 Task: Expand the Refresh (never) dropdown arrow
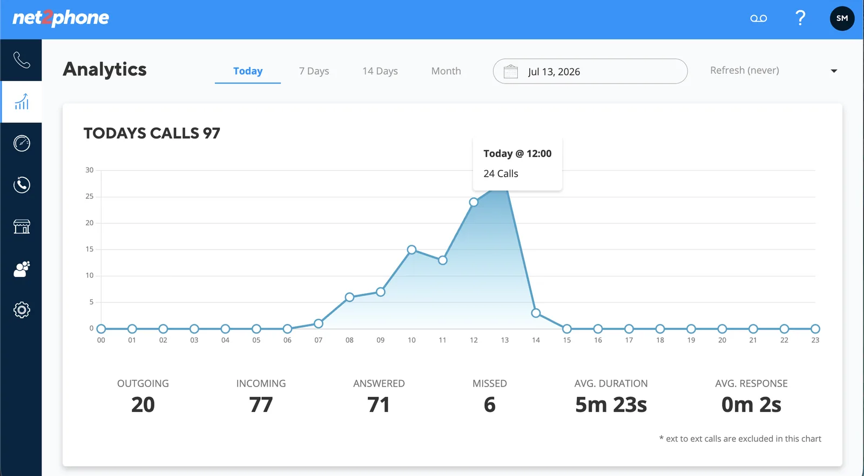click(834, 71)
